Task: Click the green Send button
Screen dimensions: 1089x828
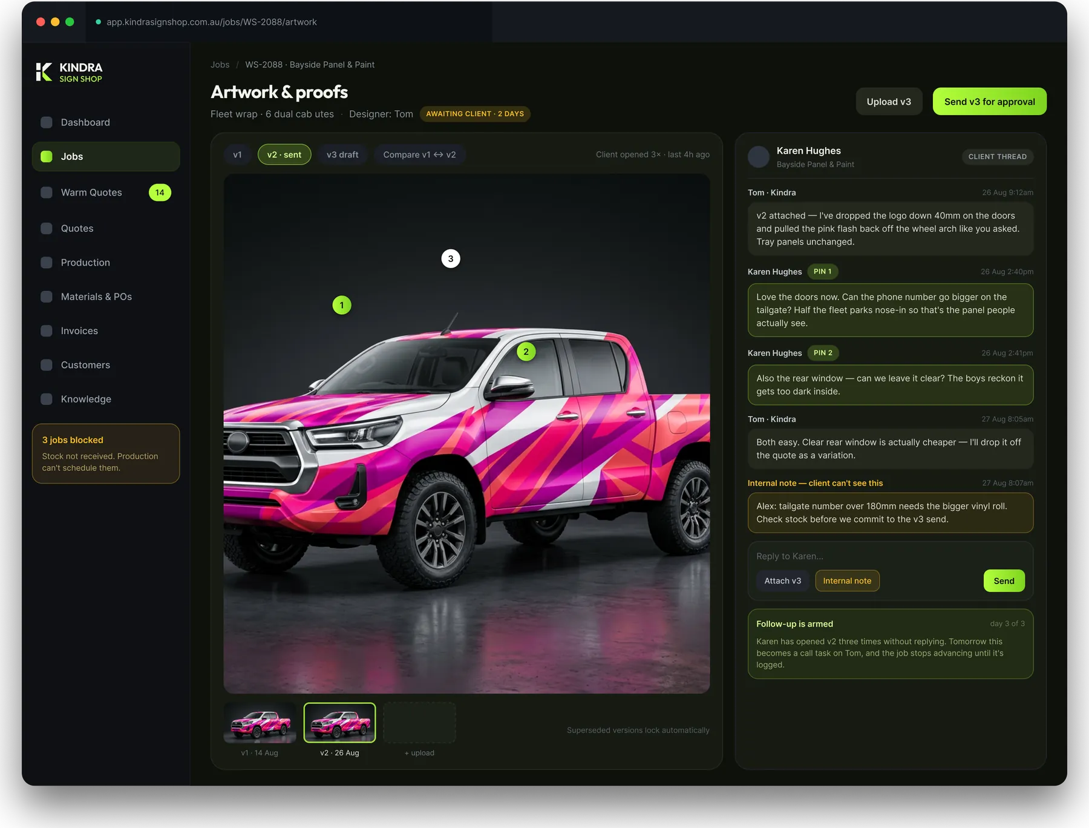Action: point(1004,580)
